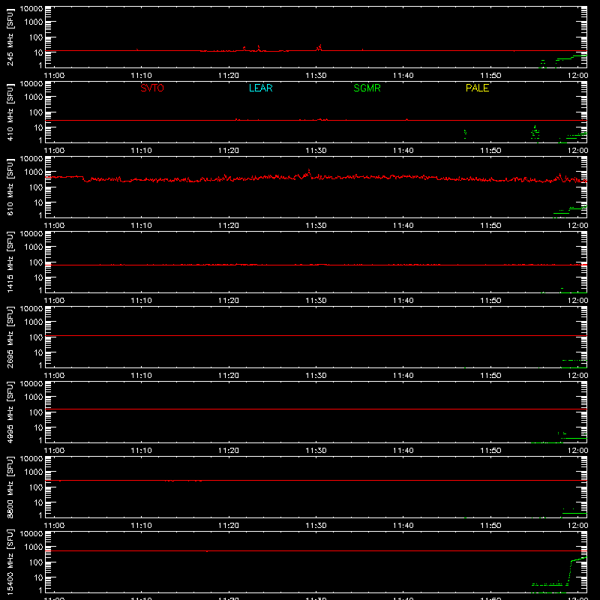The height and width of the screenshot is (600, 600).
Task: Select the 610 MHz [SFU] axis title
Action: [10, 187]
